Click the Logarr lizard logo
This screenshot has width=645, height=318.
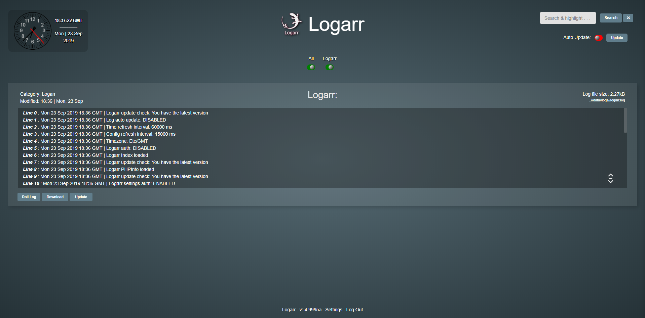[291, 24]
